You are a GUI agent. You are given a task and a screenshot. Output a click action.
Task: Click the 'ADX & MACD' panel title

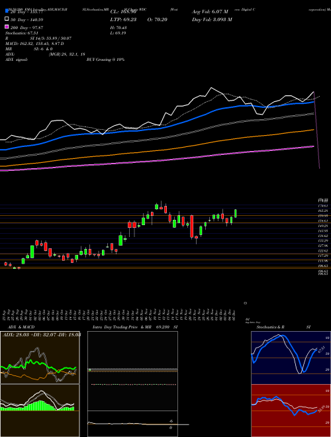tap(21, 327)
